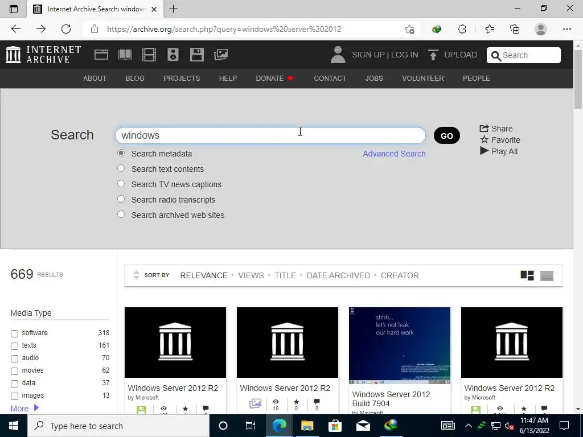This screenshot has width=583, height=437.
Task: Open the Internet Archive home logo
Action: 43,55
